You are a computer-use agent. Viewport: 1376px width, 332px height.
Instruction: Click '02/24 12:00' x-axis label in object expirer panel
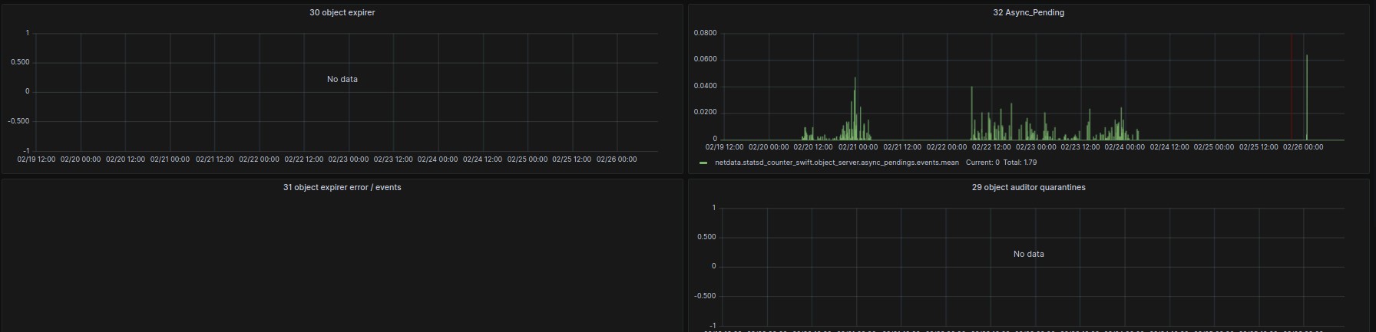[x=482, y=159]
